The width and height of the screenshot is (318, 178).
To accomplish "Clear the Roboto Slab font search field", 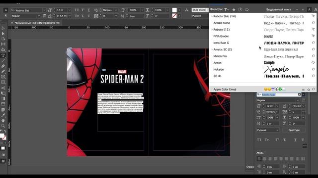I will click(299, 94).
